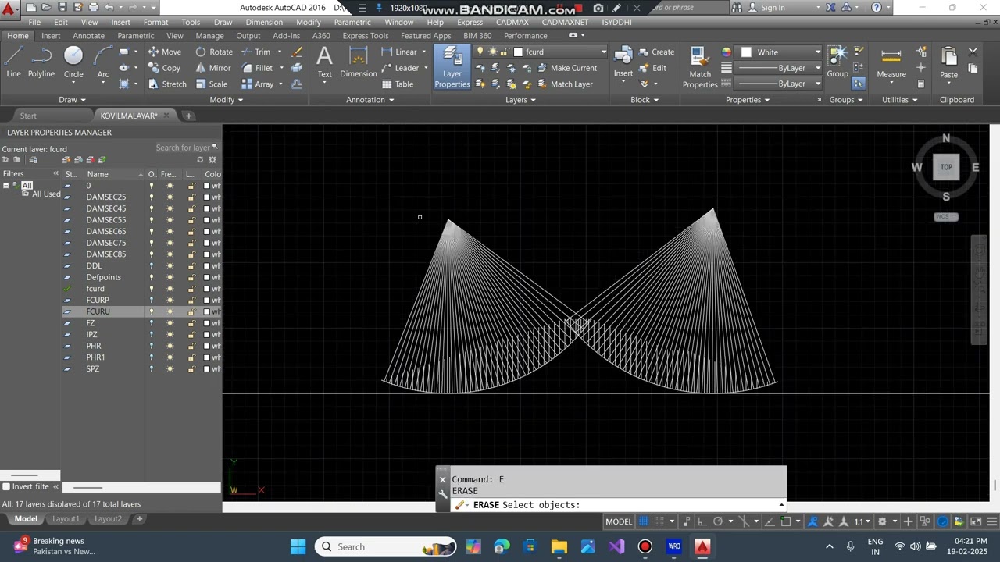Add new layout with plus button

[x=139, y=519]
